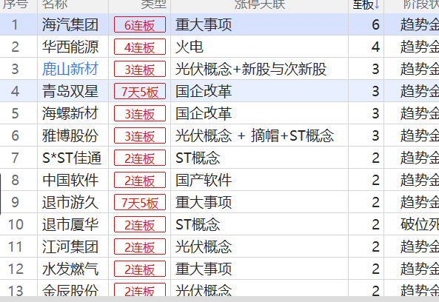This screenshot has width=439, height=302.
Task: Click sequence number 7 beside S*ST佳通
Action: pyautogui.click(x=15, y=158)
